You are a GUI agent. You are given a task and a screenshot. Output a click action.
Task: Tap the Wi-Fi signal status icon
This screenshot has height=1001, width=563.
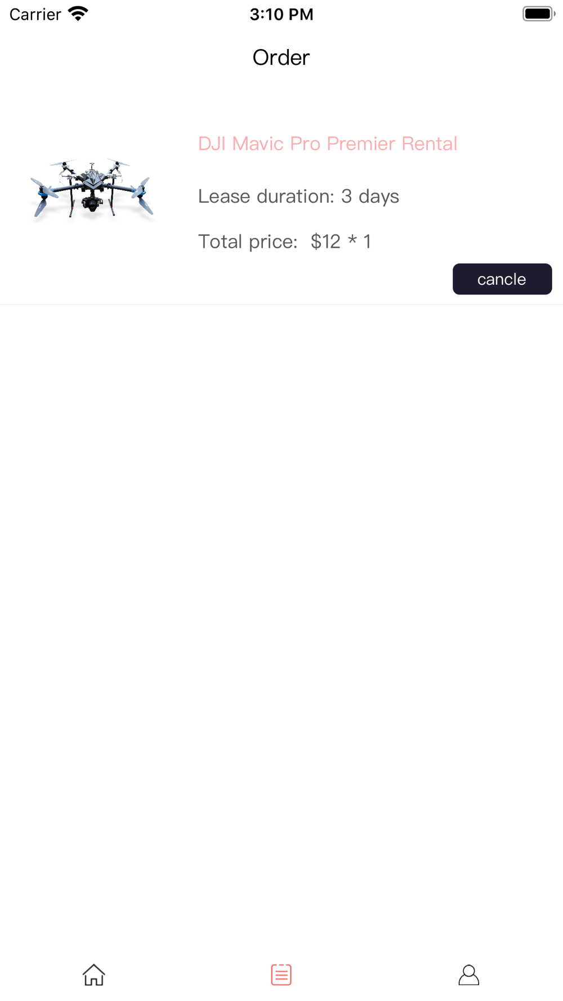[x=78, y=14]
